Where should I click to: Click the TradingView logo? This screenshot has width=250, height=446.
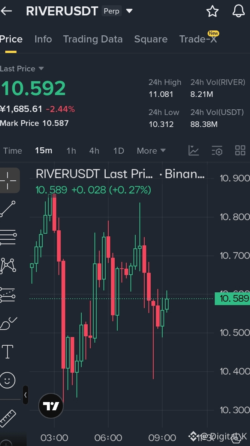pyautogui.click(x=51, y=406)
